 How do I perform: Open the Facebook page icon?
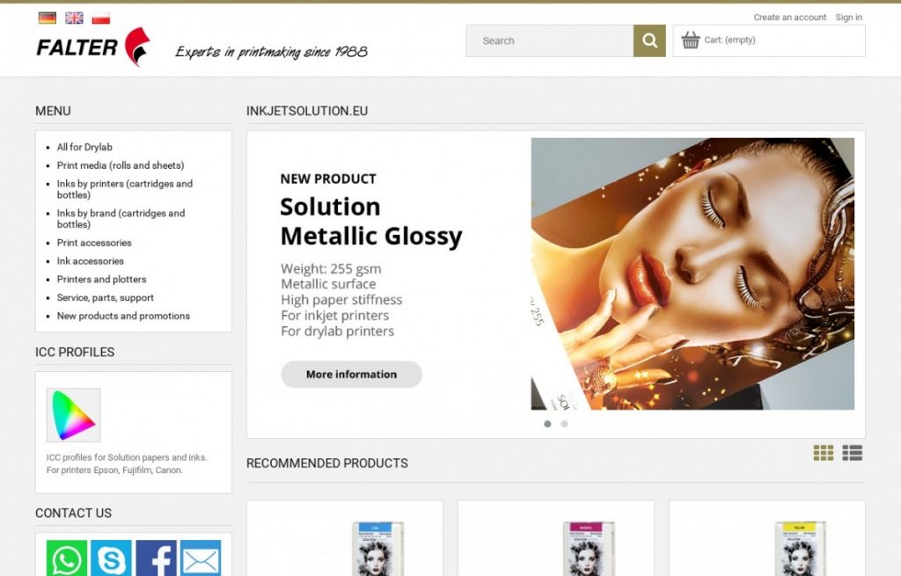tap(156, 558)
